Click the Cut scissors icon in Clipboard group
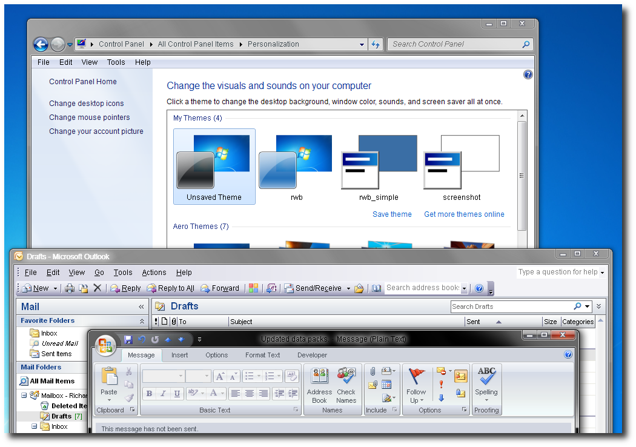 [128, 371]
